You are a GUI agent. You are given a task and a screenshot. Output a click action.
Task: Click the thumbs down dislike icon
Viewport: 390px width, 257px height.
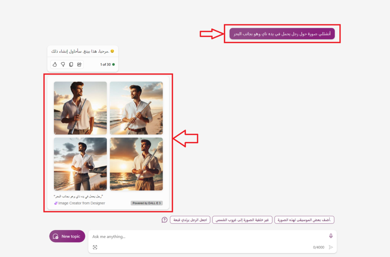[63, 64]
